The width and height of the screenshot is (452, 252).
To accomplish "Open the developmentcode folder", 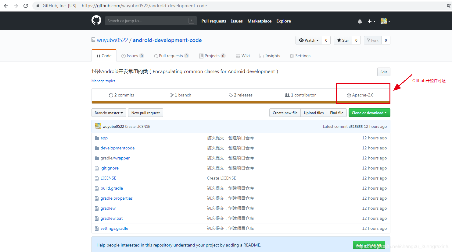I will tap(117, 148).
